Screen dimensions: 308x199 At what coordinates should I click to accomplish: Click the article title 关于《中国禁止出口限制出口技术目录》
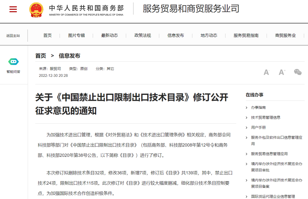(132, 104)
